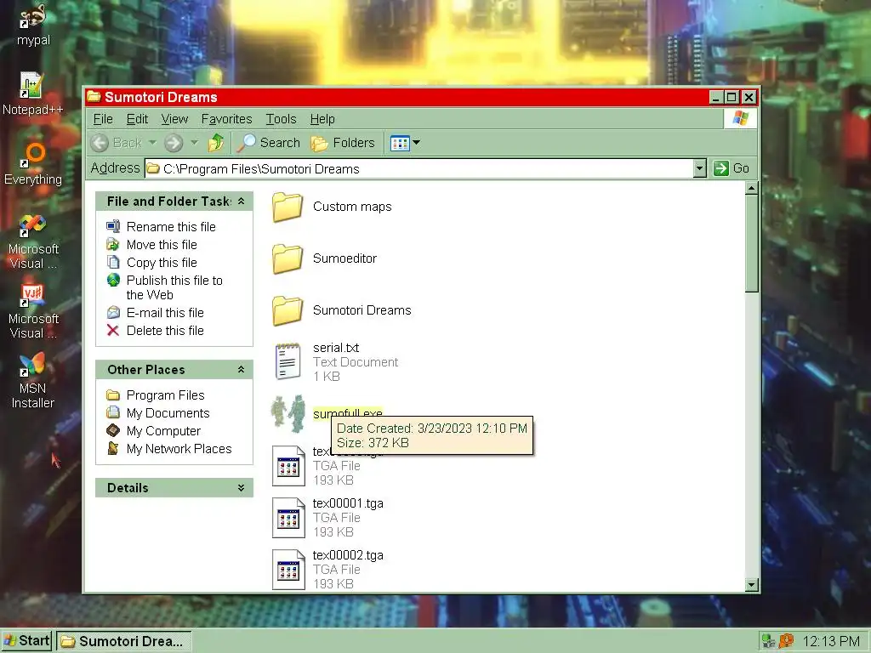Image resolution: width=871 pixels, height=653 pixels.
Task: Select the sumofull.exe program icon
Action: click(x=288, y=414)
